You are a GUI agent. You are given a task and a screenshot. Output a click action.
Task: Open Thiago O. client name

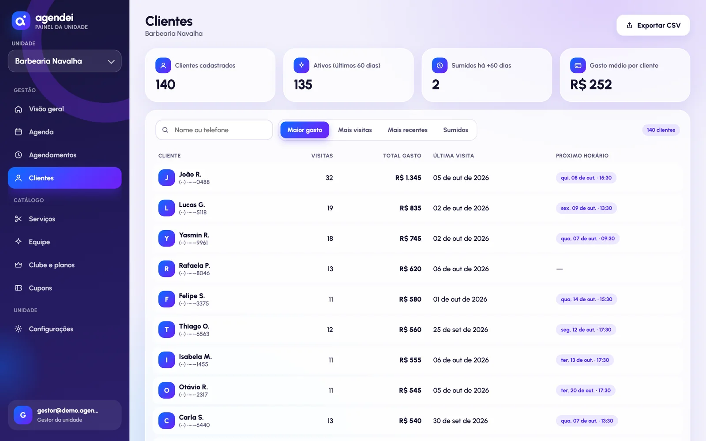pos(194,326)
